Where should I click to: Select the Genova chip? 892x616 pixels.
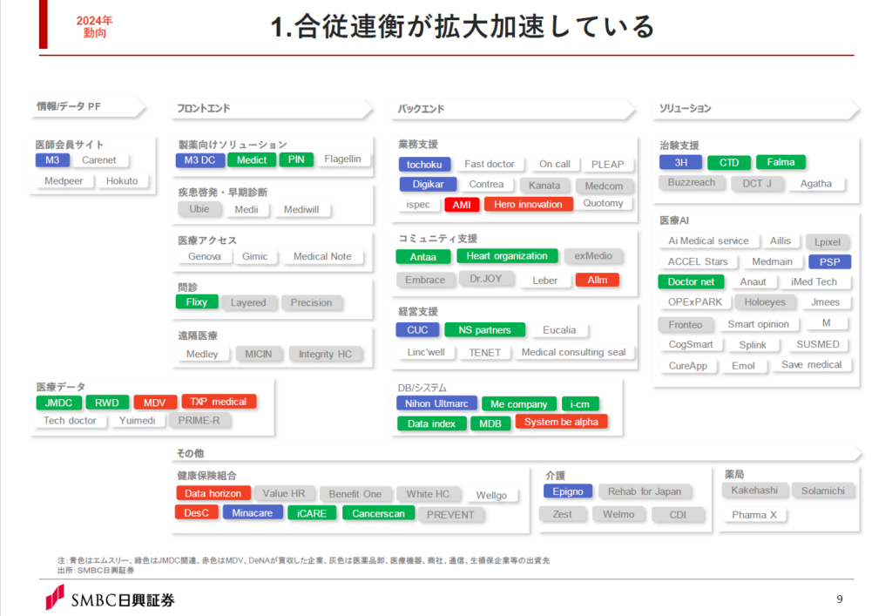pos(204,256)
